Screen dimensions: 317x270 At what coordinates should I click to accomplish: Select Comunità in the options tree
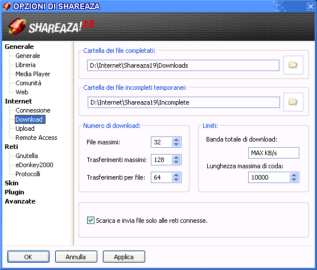[28, 83]
